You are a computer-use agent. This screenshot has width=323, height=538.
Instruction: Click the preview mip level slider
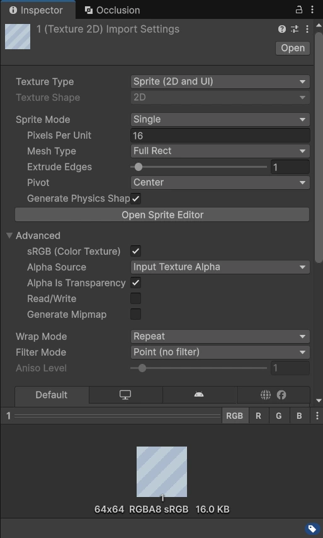[118, 416]
